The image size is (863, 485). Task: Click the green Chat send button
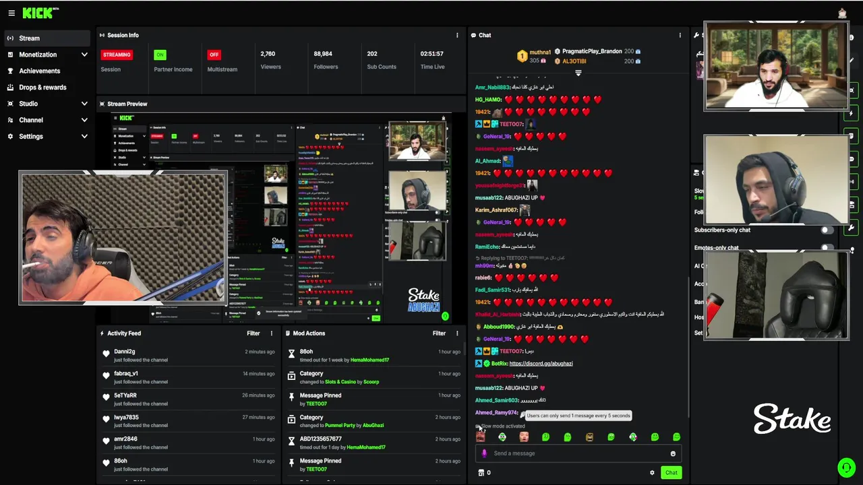click(671, 472)
